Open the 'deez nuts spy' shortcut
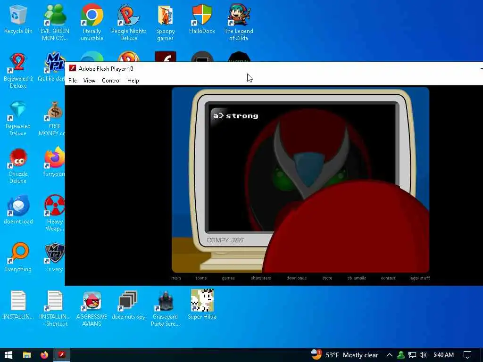Screen dimensions: 483x362 (128, 305)
